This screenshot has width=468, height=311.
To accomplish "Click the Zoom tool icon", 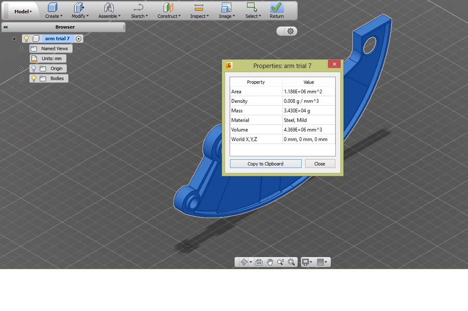I will click(281, 262).
